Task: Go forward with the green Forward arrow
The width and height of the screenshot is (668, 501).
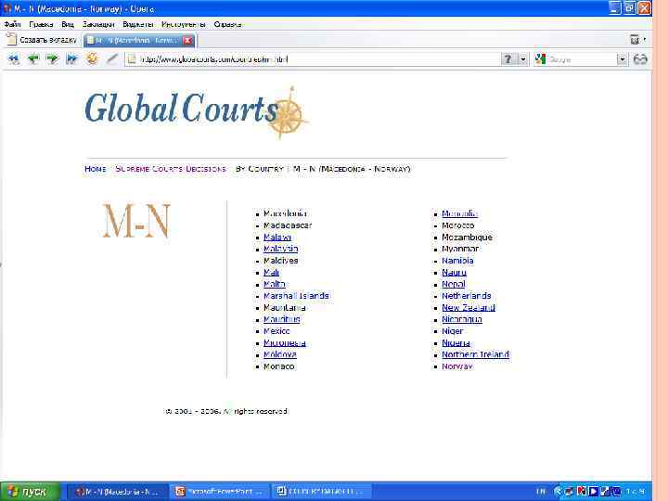Action: (52, 58)
